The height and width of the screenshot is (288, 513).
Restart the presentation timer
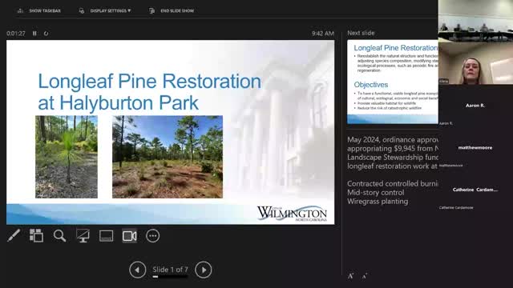(x=46, y=34)
